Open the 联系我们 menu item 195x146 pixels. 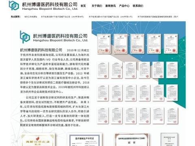138,6
